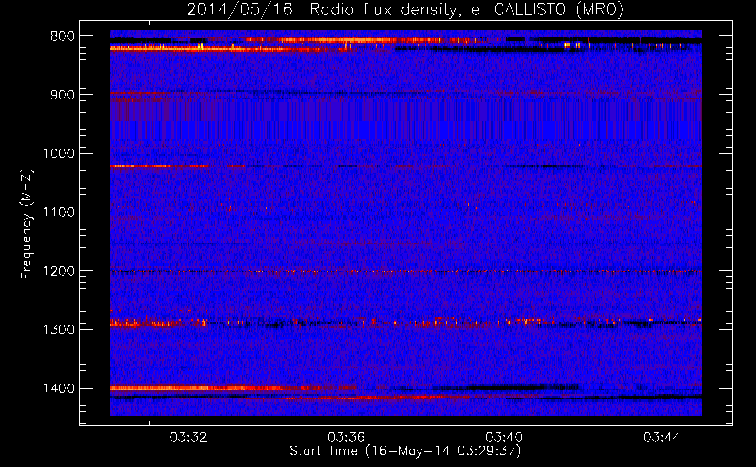Screen dimensions: 756x467
Task: Click the 1000 frequency tick label
Action: point(58,154)
